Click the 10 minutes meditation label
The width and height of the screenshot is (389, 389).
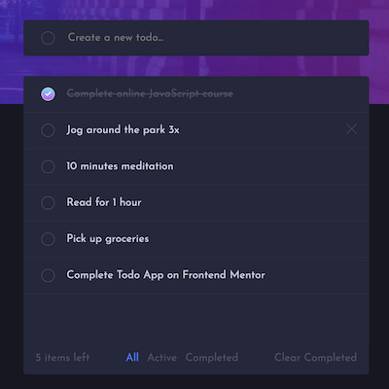tap(120, 166)
